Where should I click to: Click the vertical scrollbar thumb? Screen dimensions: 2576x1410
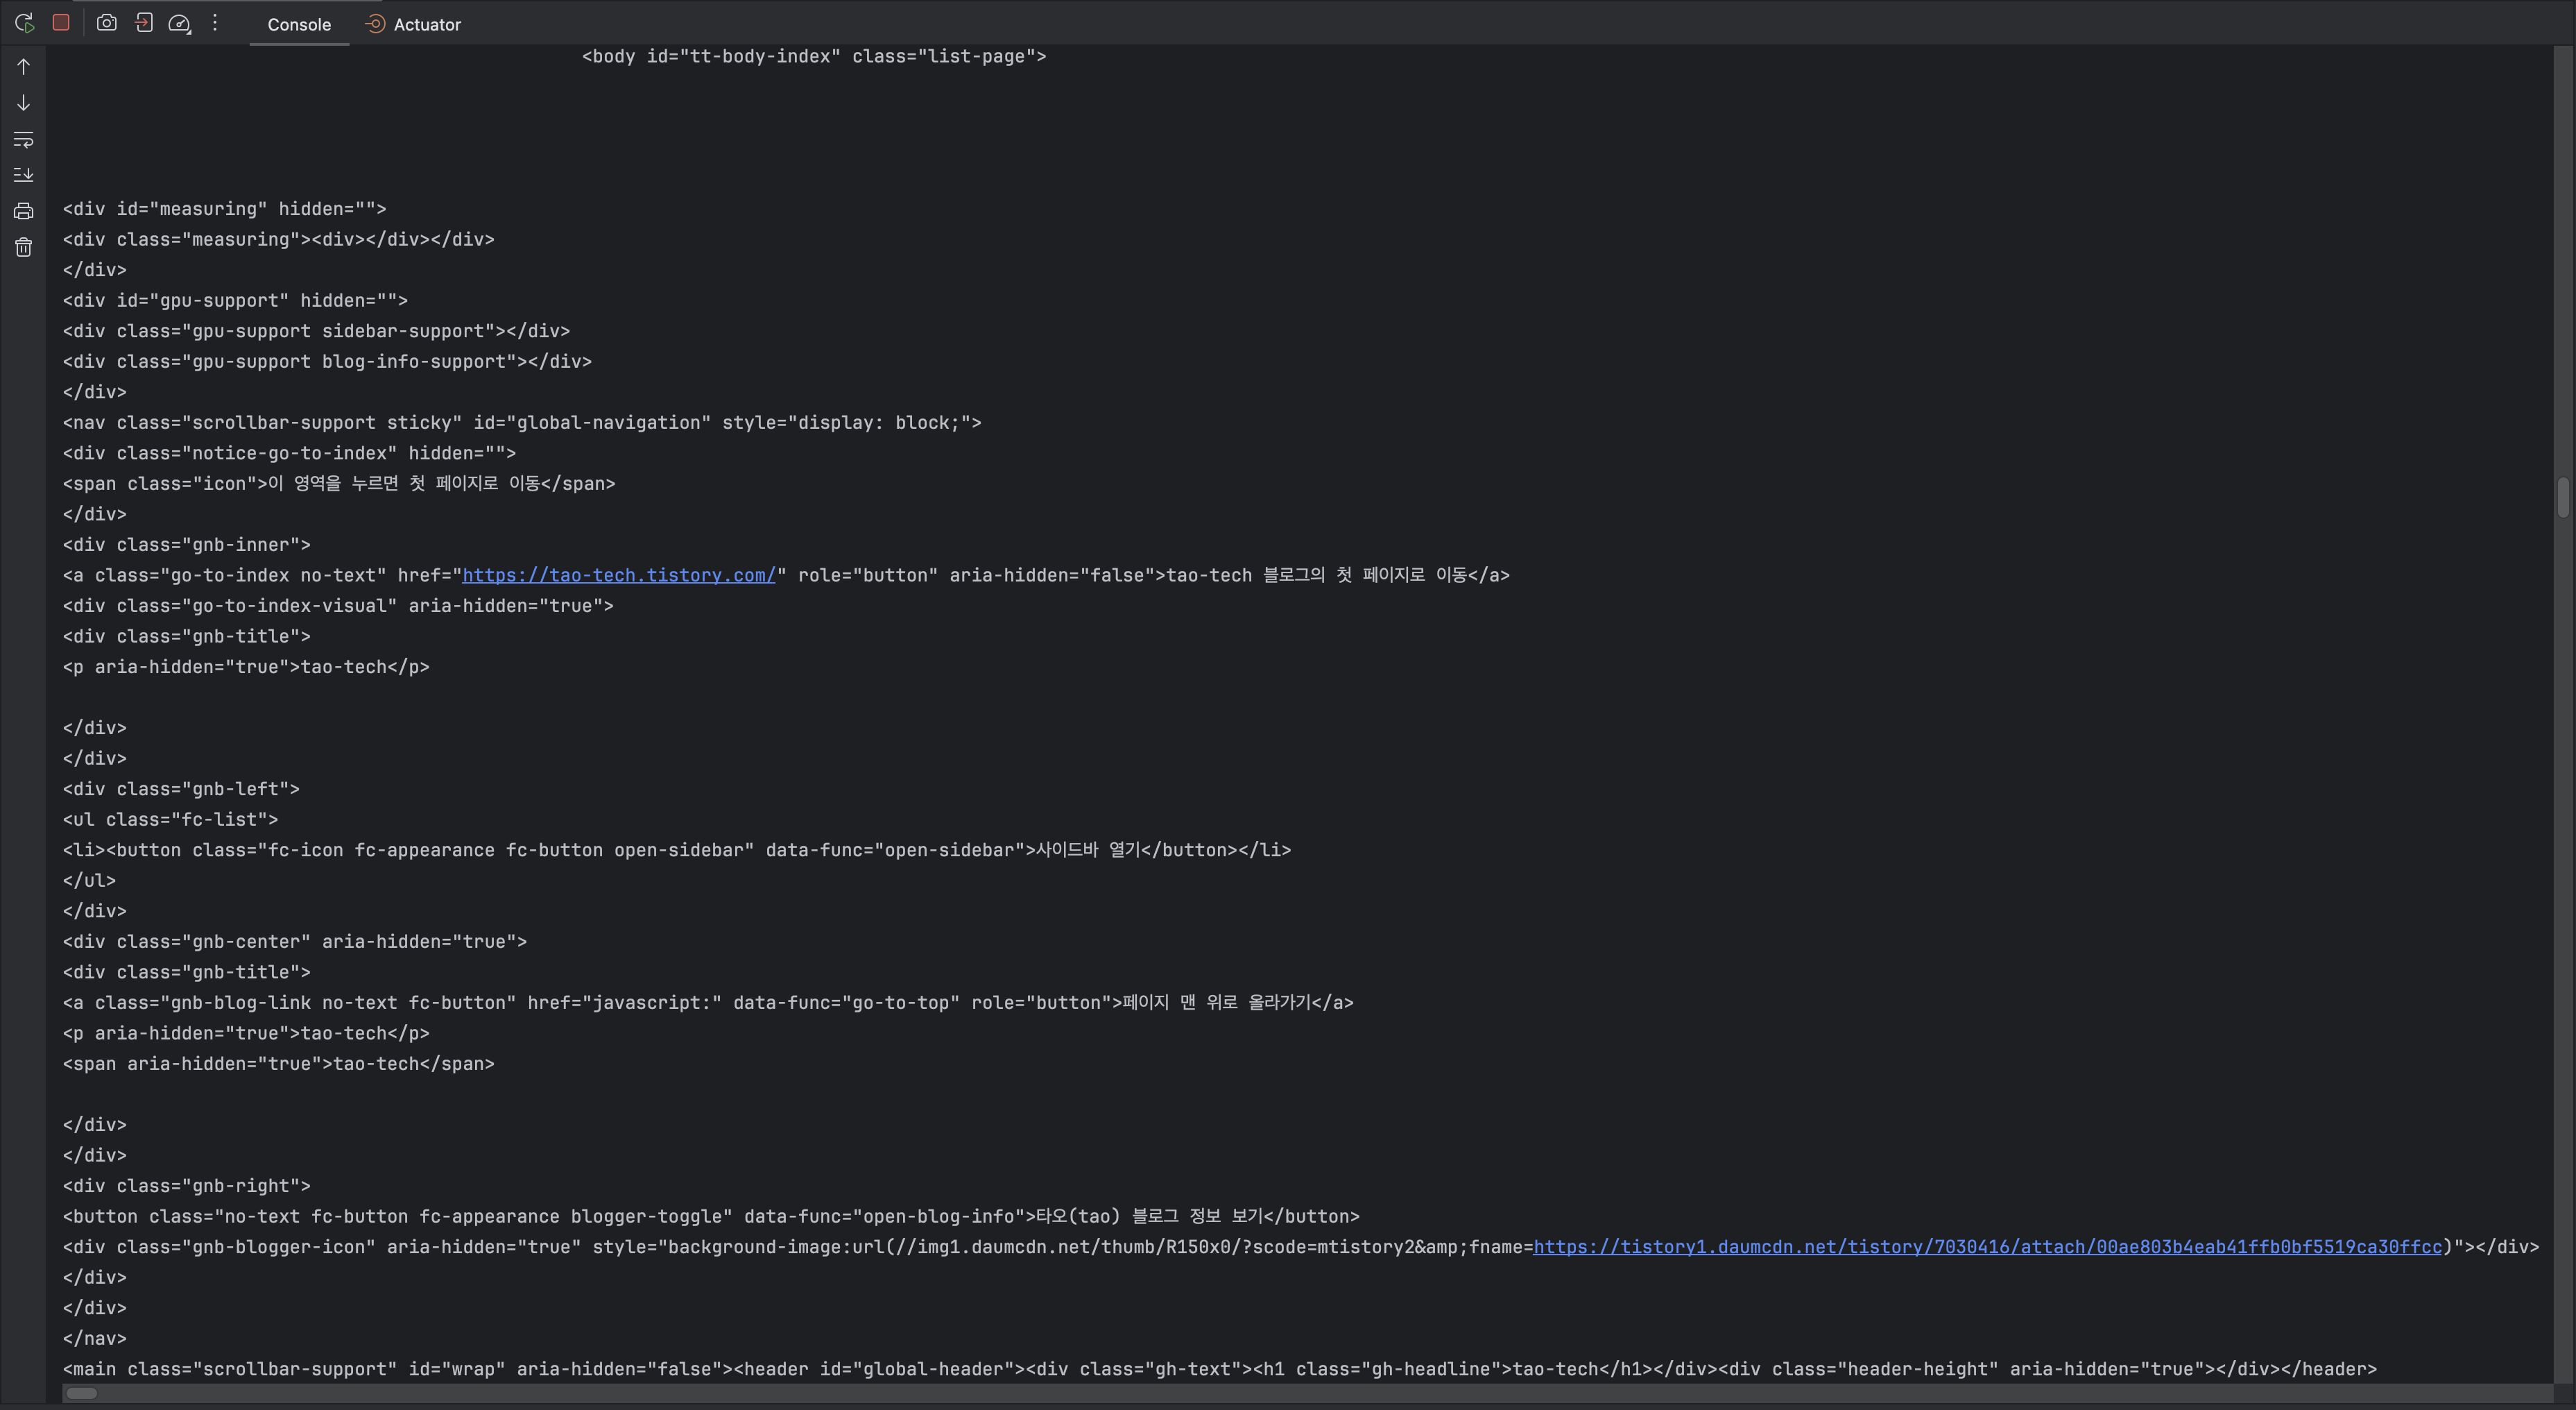pyautogui.click(x=2563, y=498)
